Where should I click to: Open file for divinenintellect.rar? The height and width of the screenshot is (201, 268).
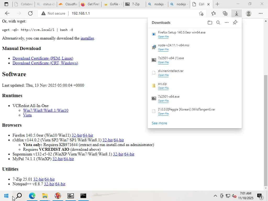(163, 75)
